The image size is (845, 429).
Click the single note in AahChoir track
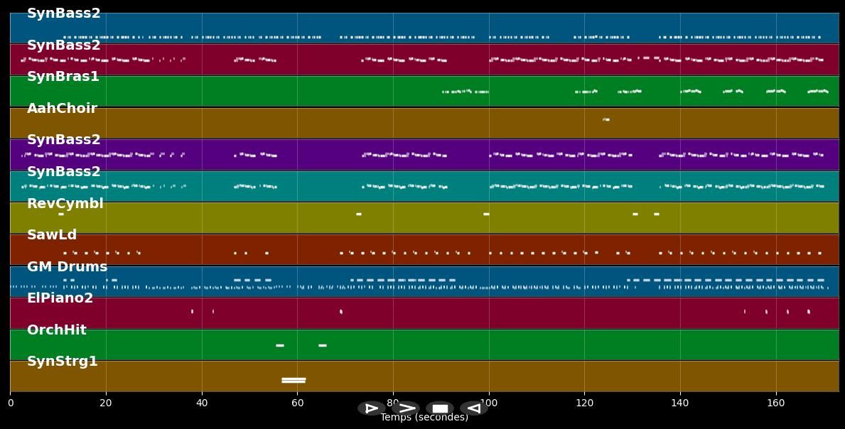(x=606, y=119)
